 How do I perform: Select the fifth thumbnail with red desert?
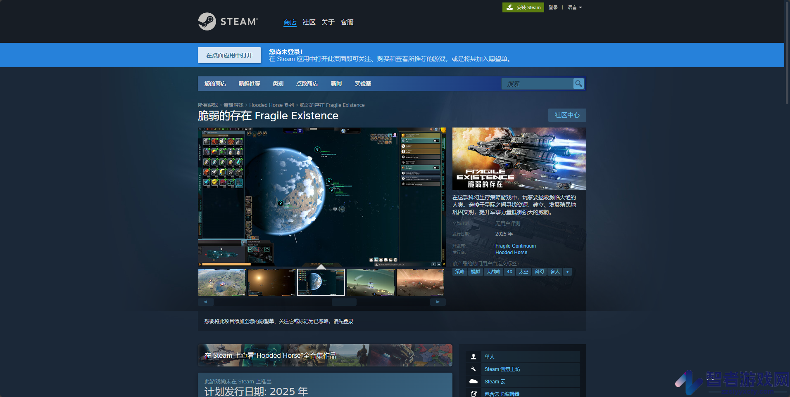click(x=420, y=282)
